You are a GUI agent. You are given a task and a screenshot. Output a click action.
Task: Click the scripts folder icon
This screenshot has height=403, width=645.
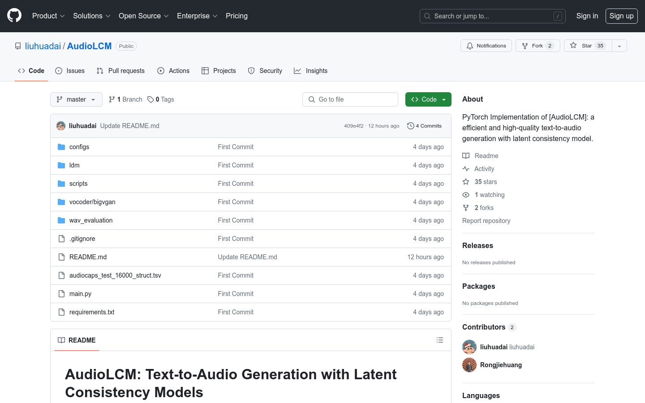pyautogui.click(x=61, y=184)
